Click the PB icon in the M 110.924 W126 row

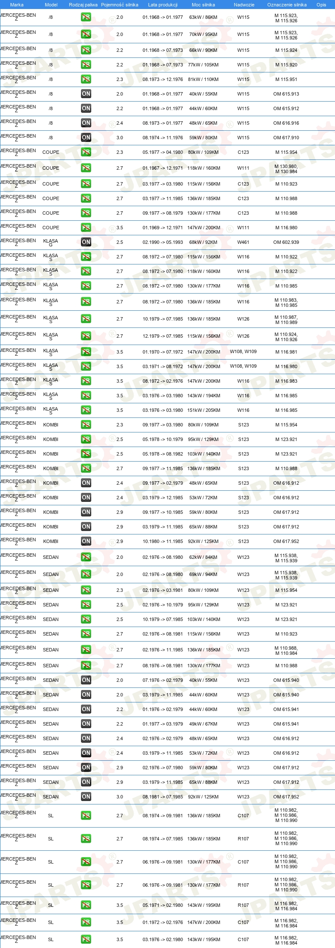86,336
